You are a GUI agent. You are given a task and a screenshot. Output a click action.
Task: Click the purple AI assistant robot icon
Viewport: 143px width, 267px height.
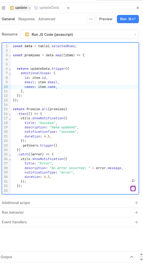[133, 188]
